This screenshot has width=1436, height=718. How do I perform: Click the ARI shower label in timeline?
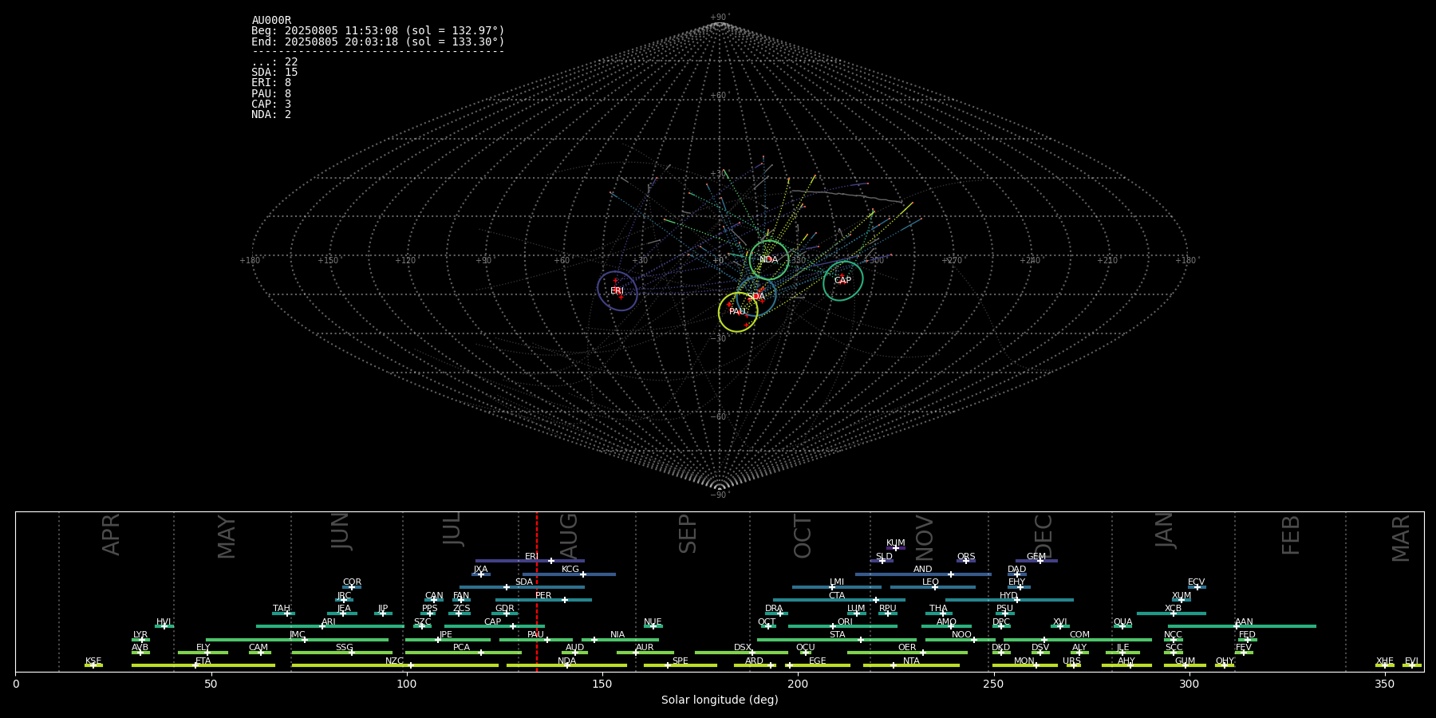329,622
